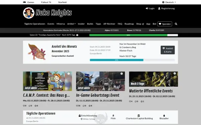
Task: Open the Events nav item
Action: 51,24
